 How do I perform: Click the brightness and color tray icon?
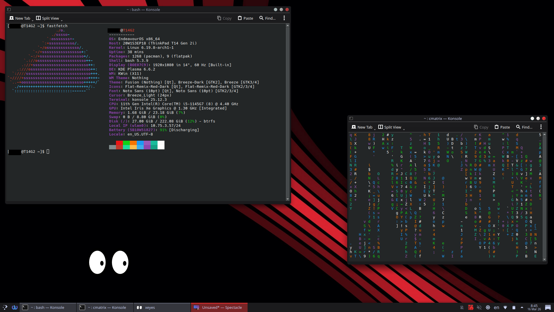point(488,307)
